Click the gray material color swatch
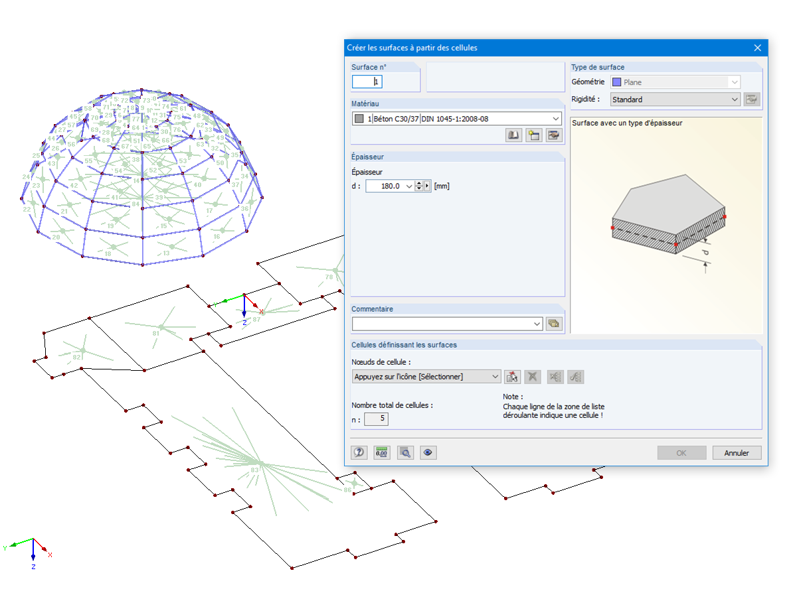Image resolution: width=797 pixels, height=597 pixels. click(x=359, y=119)
